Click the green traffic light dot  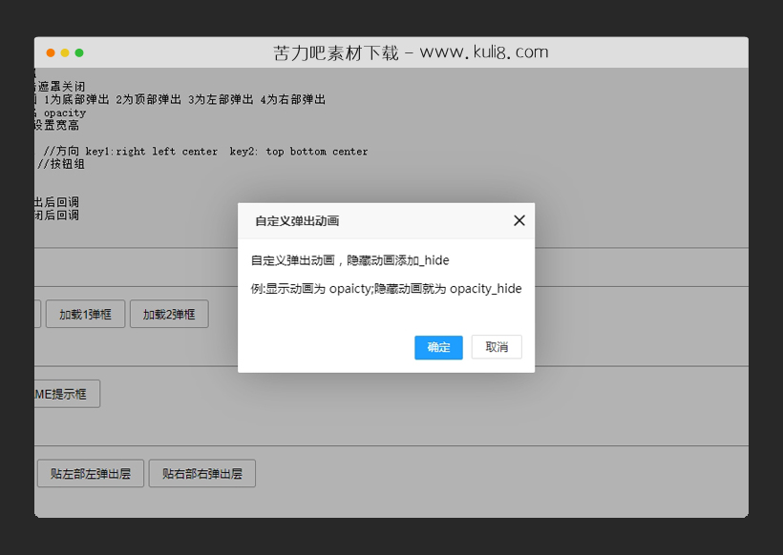[79, 52]
